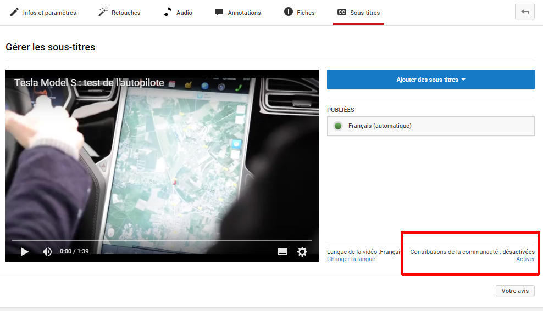
Task: Click the video title Tesla Model S
Action: [89, 83]
